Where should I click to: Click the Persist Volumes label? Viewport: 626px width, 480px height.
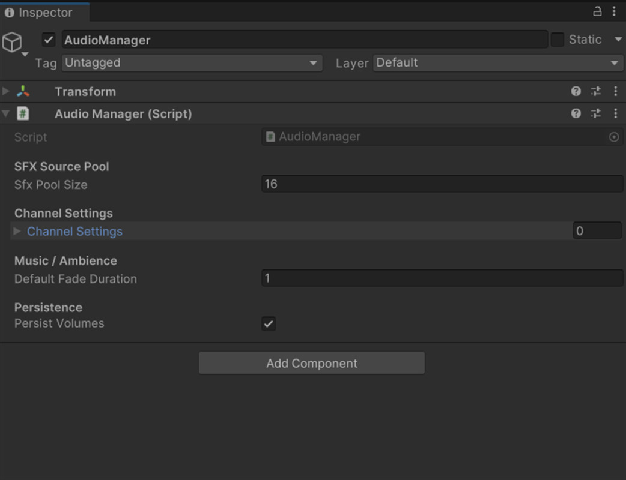pyautogui.click(x=59, y=323)
